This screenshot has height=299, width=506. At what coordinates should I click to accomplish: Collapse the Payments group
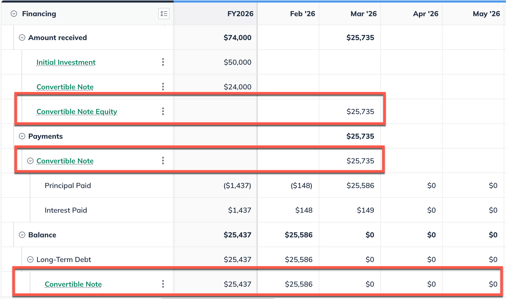pyautogui.click(x=22, y=136)
